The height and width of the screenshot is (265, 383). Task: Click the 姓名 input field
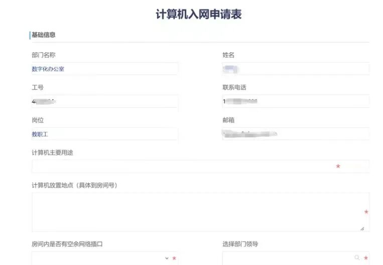(x=296, y=69)
